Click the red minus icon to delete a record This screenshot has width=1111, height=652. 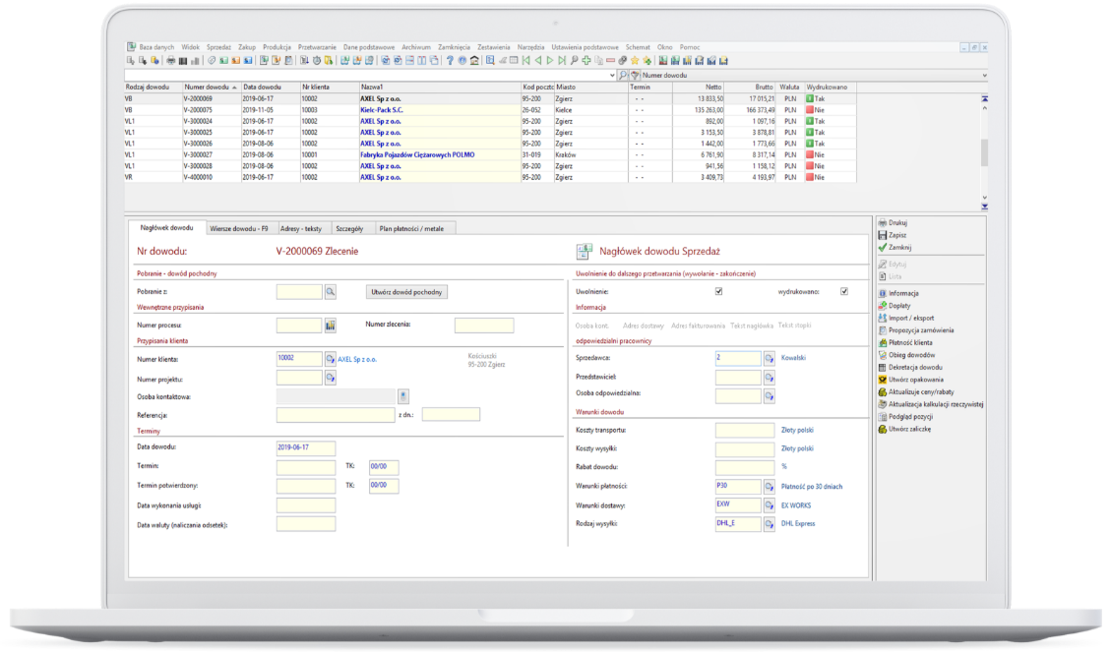(x=610, y=61)
